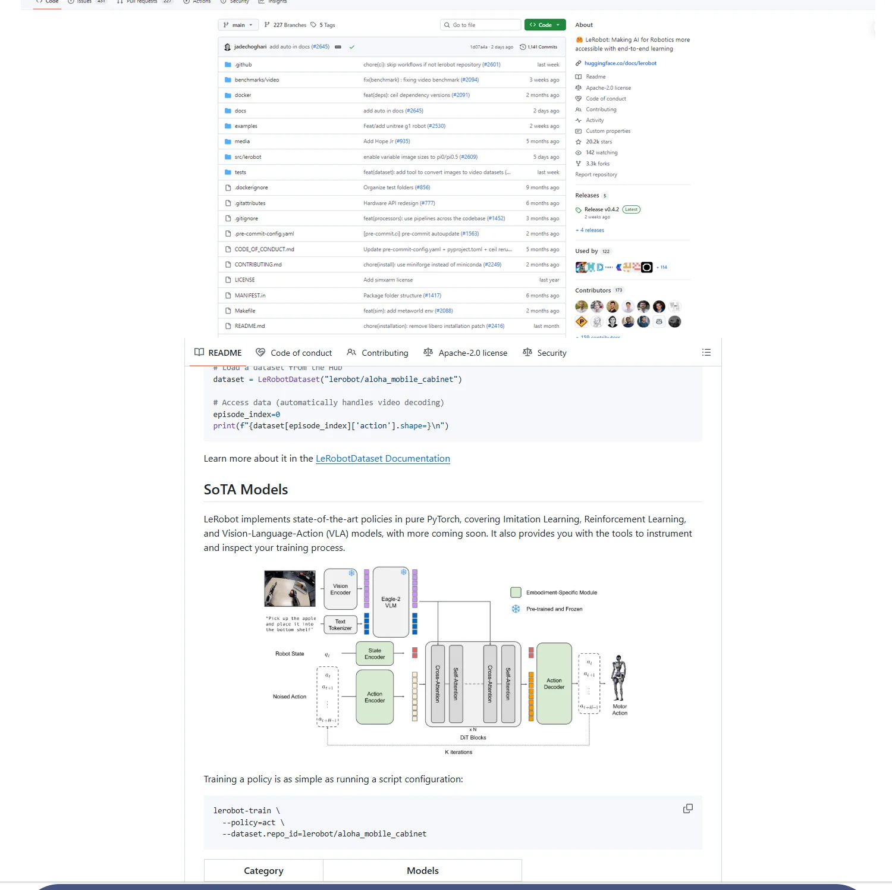This screenshot has width=892, height=890.
Task: Select the README tab
Action: click(x=218, y=353)
